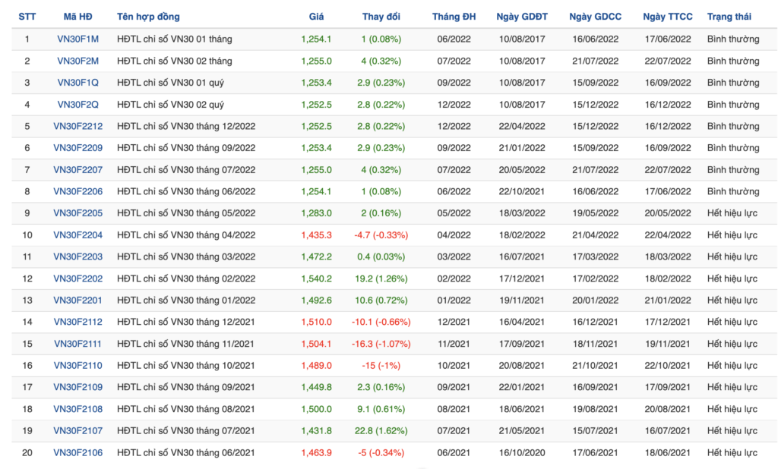Click the 'Giá' column header
Image resolution: width=778 pixels, height=469 pixels.
pyautogui.click(x=316, y=17)
